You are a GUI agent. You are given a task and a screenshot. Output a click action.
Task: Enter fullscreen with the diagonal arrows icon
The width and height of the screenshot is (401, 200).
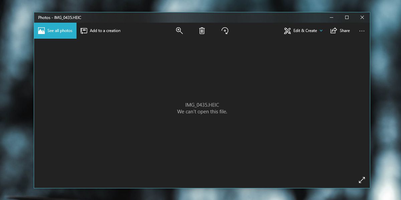(x=362, y=180)
